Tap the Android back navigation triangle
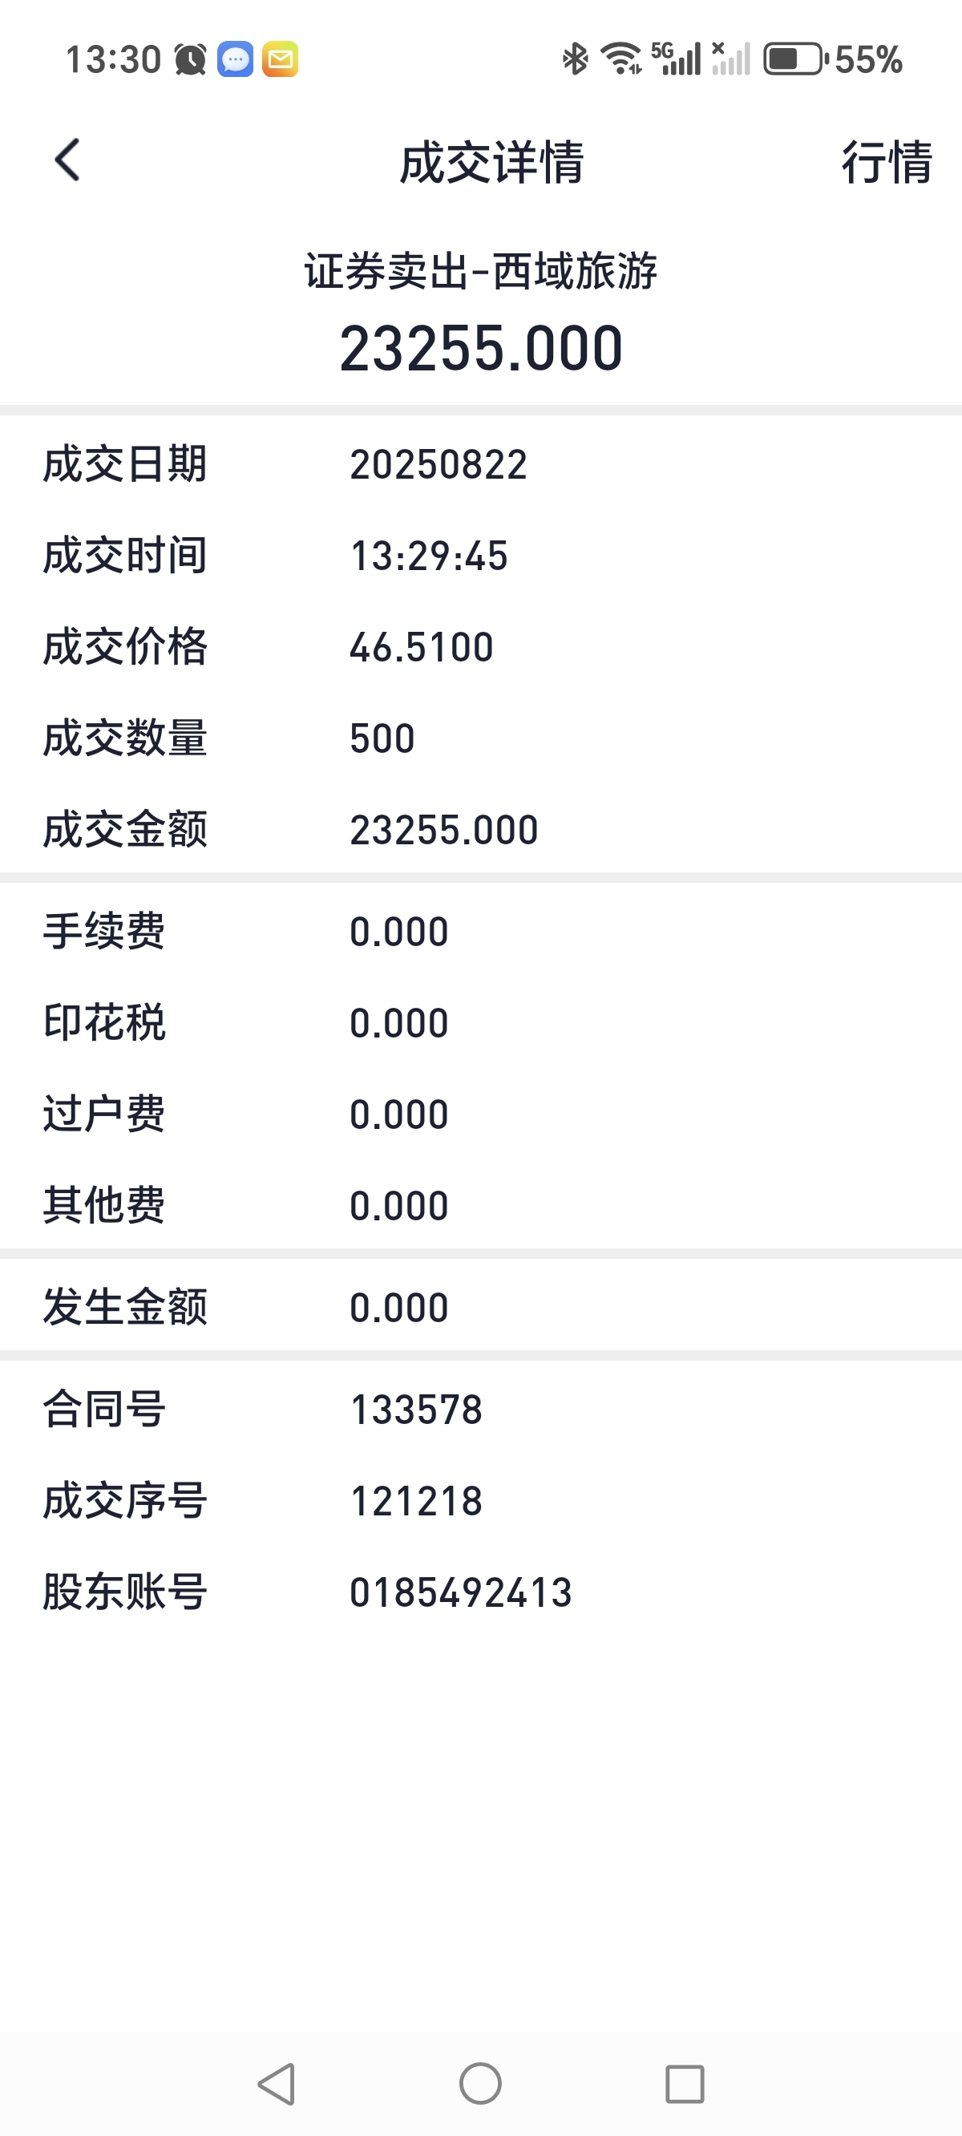The height and width of the screenshot is (2136, 962). coord(277,2083)
